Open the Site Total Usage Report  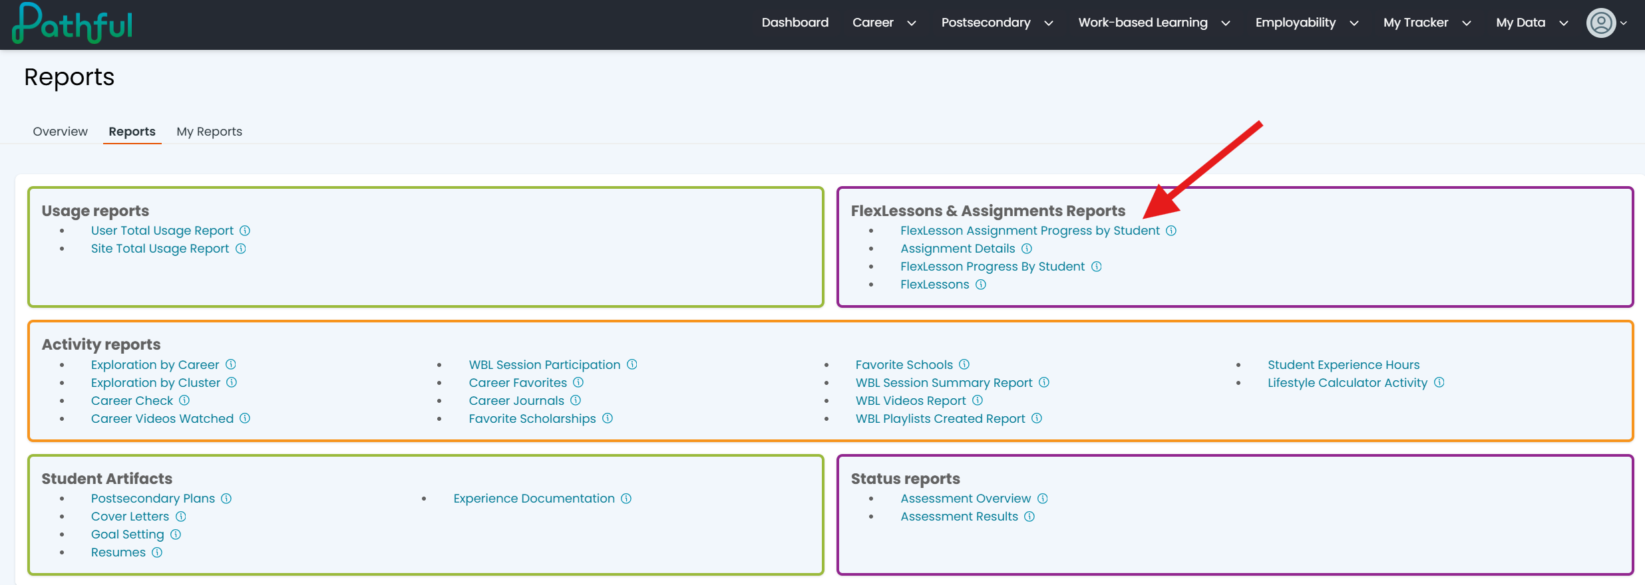[x=160, y=249]
